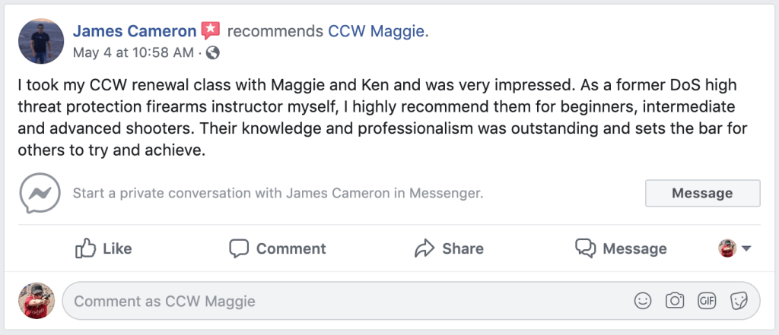
Task: Click the Like label text
Action: tap(117, 248)
